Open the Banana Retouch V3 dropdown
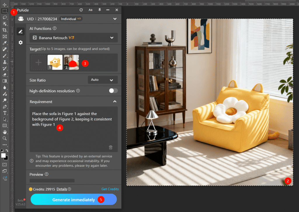 click(x=73, y=37)
